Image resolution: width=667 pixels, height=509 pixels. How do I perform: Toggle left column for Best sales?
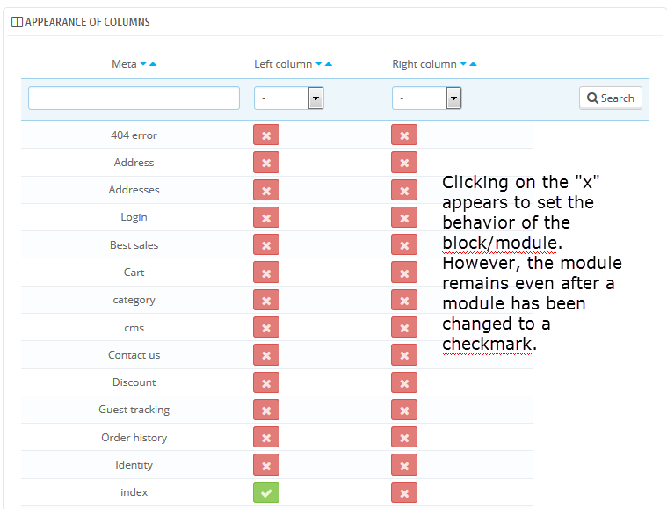[265, 245]
